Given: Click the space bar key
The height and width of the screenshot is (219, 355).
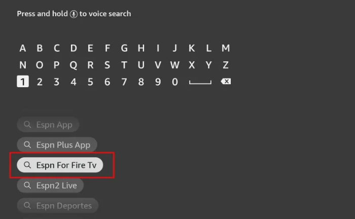Looking at the screenshot, I should coord(200,82).
